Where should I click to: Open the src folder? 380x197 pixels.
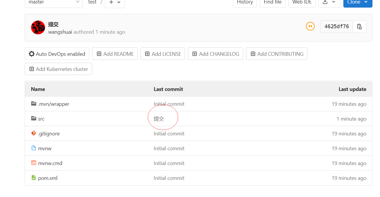41,119
